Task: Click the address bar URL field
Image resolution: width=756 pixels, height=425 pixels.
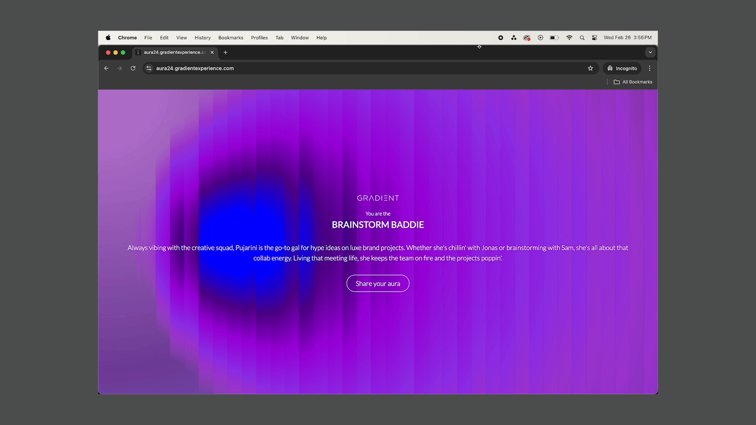Action: (x=370, y=68)
